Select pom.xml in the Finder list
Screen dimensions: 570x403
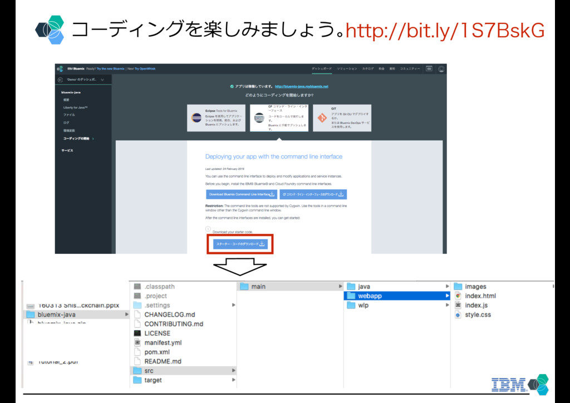(x=157, y=352)
